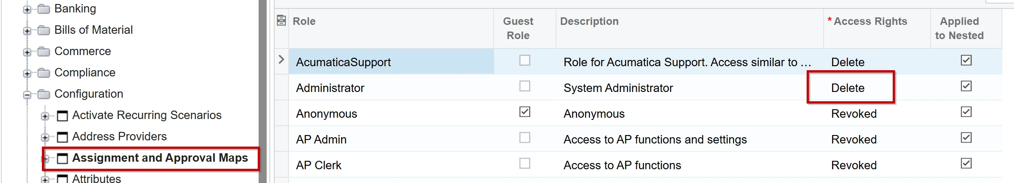This screenshot has width=1014, height=183.
Task: Uncheck Applied to Nested for AP Admin
Action: point(966,138)
